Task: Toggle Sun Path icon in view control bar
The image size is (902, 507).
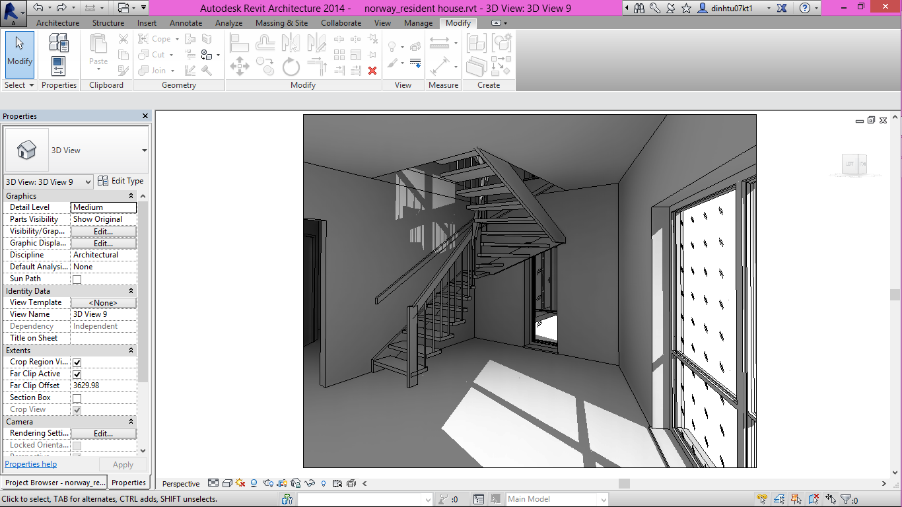Action: [240, 484]
